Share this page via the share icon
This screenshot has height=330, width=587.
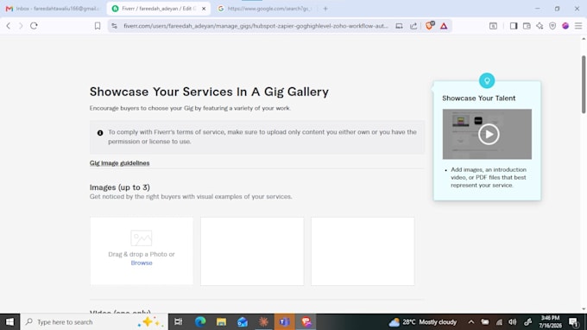point(413,26)
